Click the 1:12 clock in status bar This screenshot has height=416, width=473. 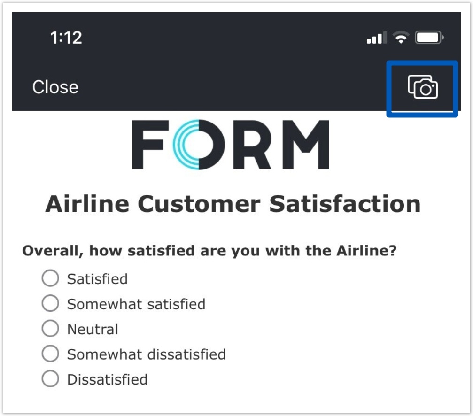point(66,38)
